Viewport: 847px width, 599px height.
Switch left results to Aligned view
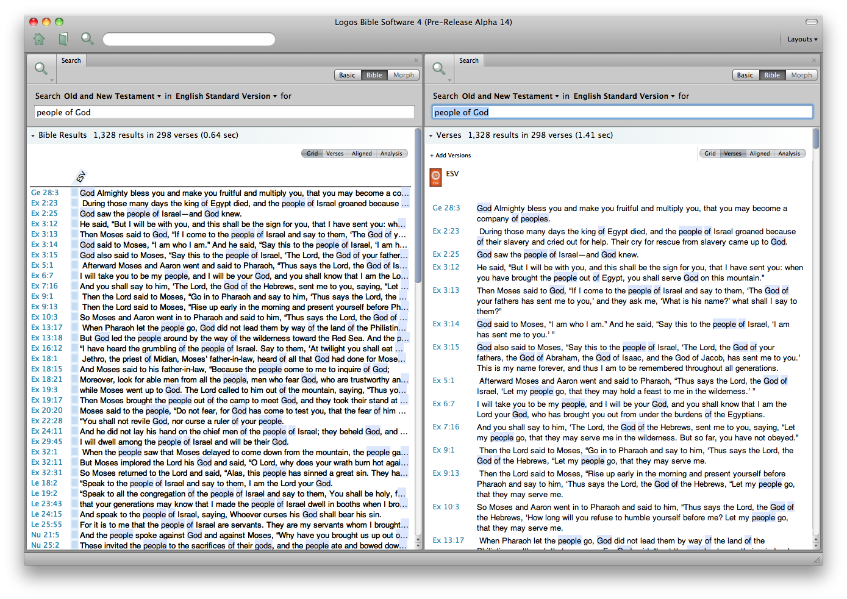(362, 154)
